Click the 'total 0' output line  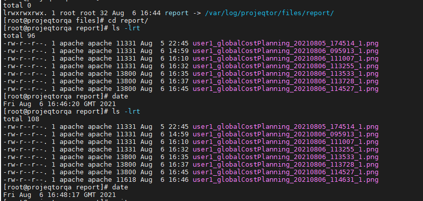tap(17, 6)
